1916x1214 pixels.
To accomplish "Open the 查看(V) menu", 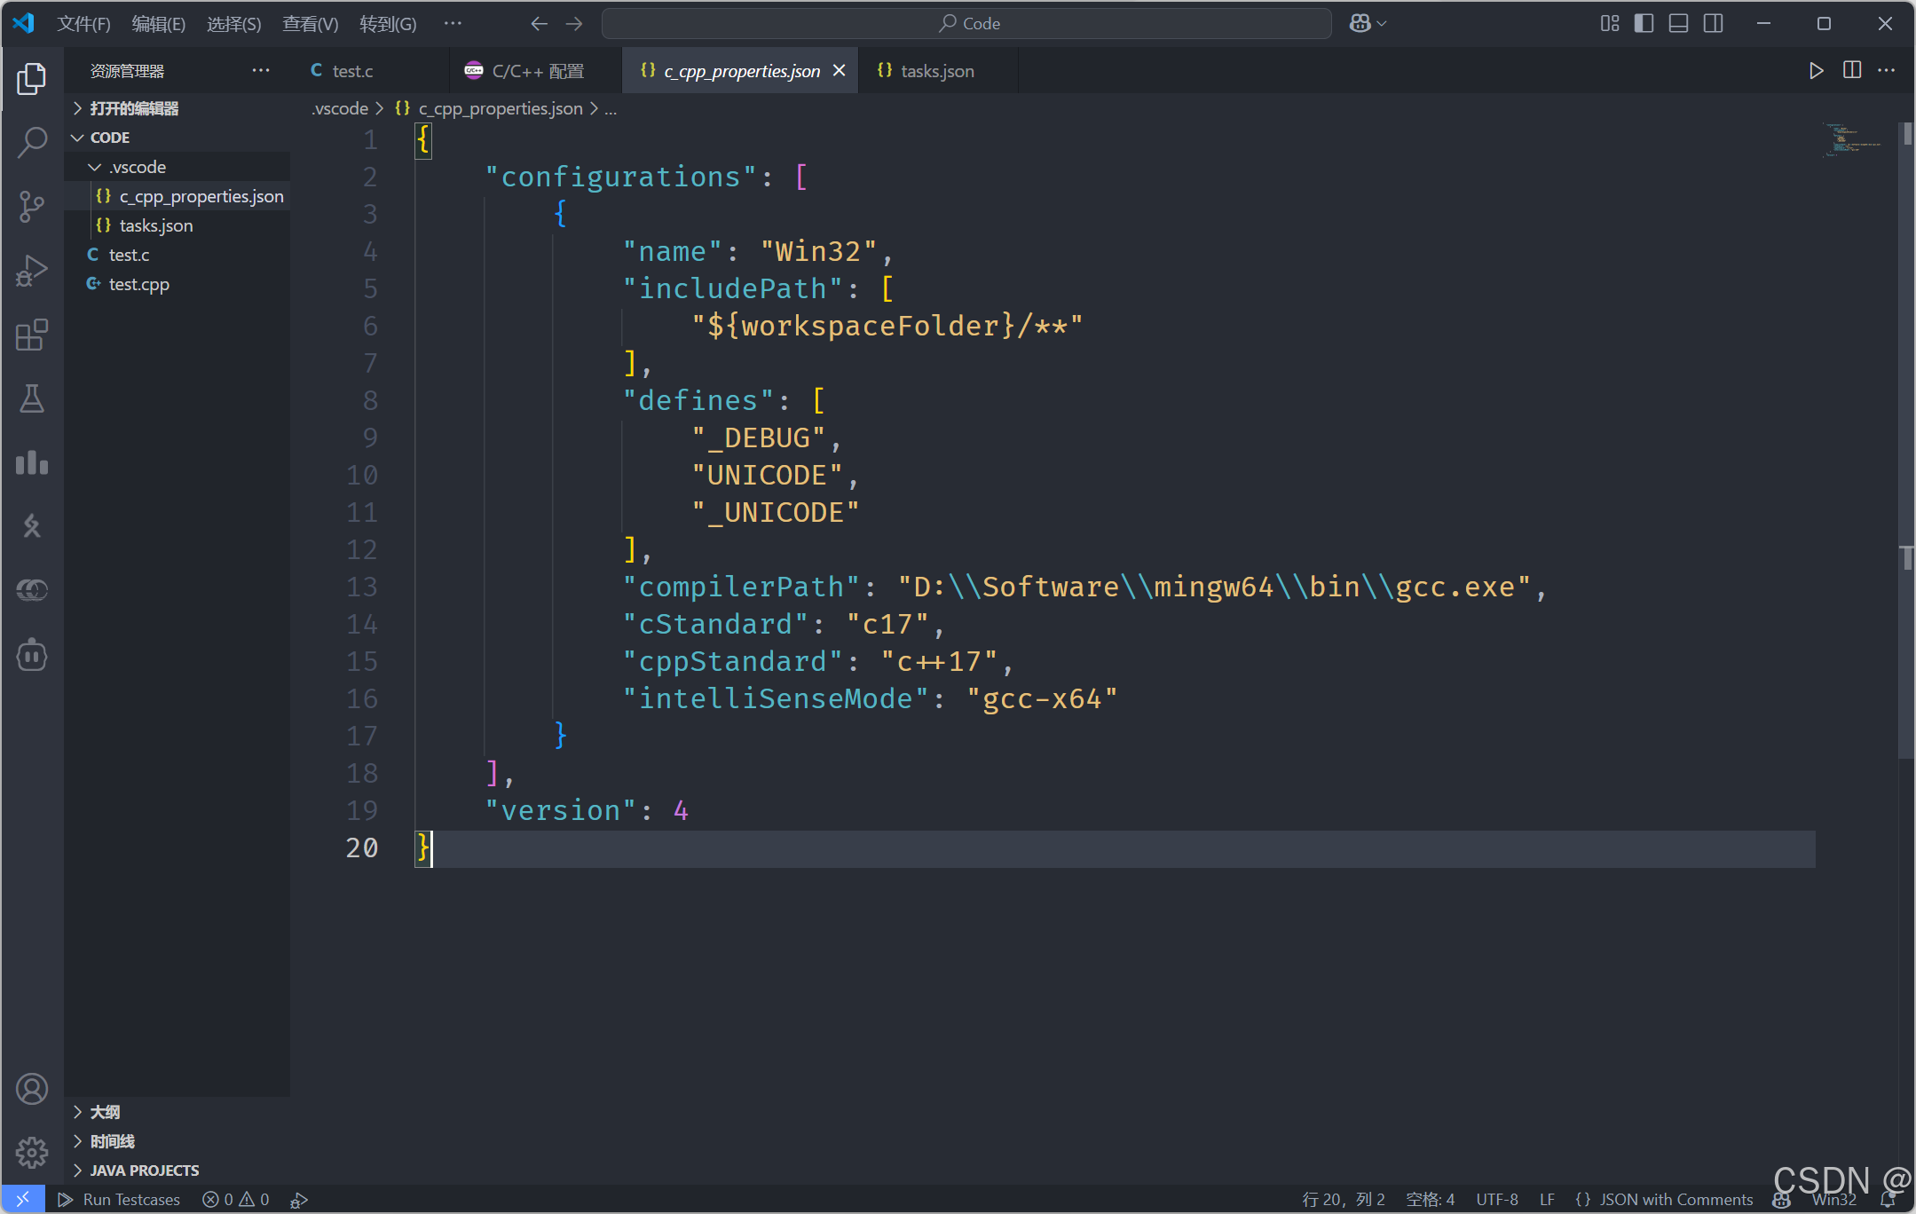I will pyautogui.click(x=310, y=24).
